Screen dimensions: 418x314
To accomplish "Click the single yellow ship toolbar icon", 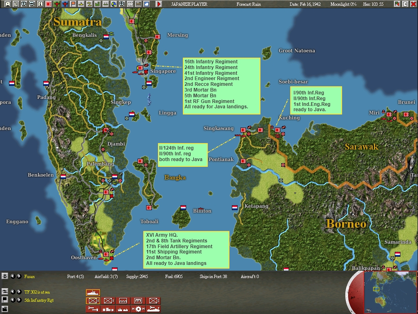I will pyautogui.click(x=81, y=4).
